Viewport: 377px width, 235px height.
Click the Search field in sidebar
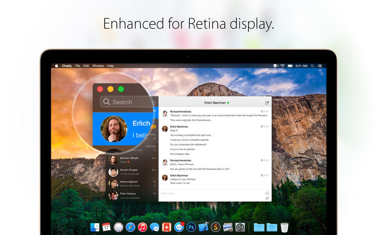pyautogui.click(x=127, y=102)
